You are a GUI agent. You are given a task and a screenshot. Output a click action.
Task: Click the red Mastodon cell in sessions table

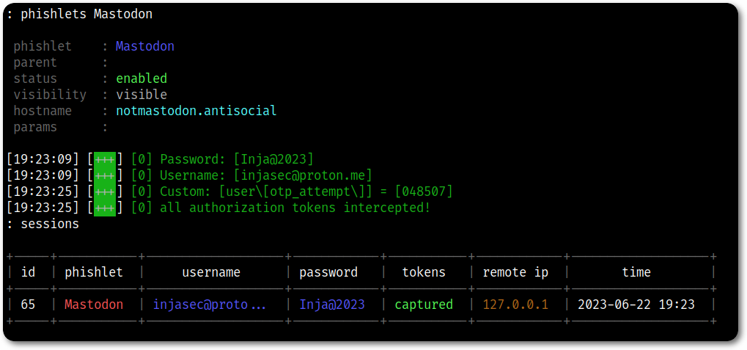pyautogui.click(x=94, y=305)
